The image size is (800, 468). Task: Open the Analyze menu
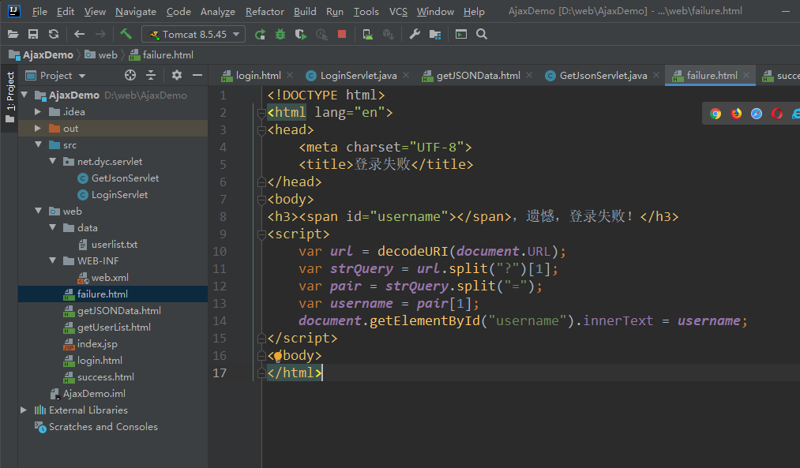coord(218,11)
